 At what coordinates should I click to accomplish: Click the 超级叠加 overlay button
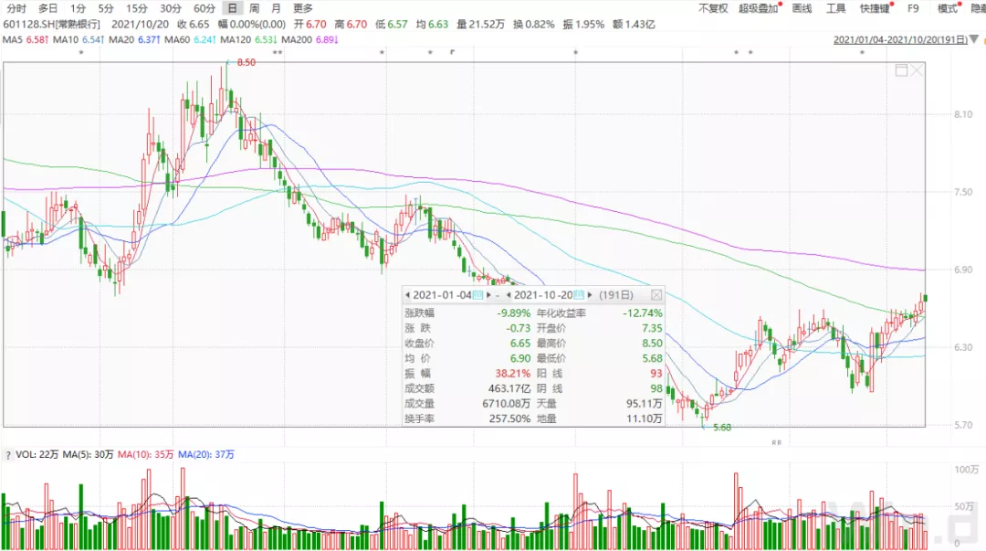point(758,8)
